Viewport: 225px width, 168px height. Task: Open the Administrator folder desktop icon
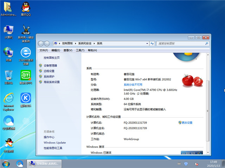click(x=8, y=9)
